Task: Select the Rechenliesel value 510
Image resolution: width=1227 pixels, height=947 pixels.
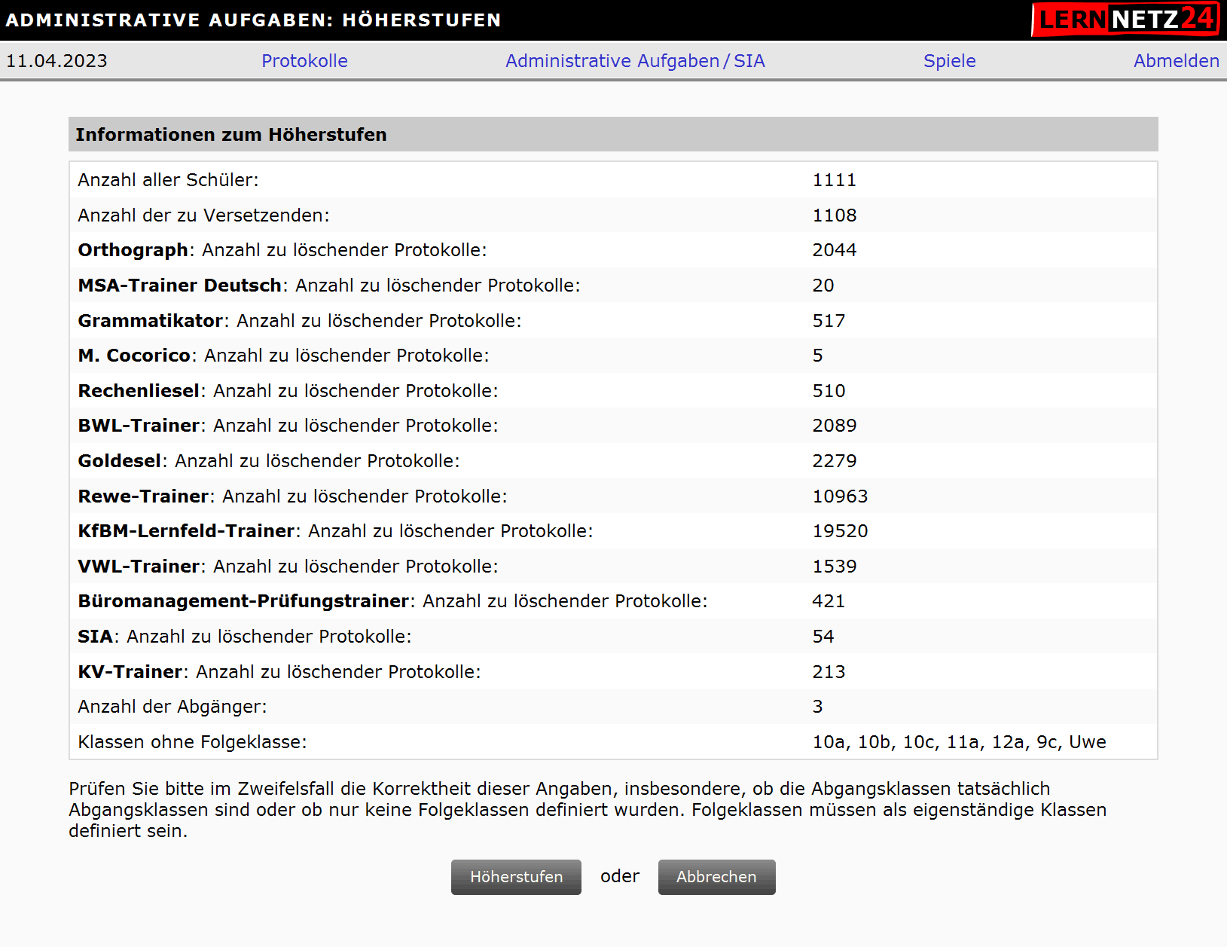Action: coord(829,391)
